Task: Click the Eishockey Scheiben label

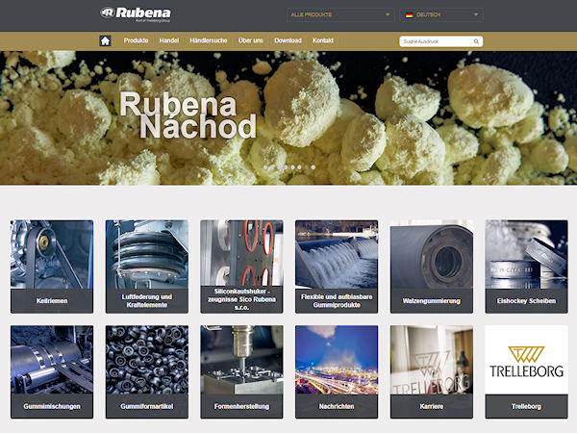Action: point(526,301)
